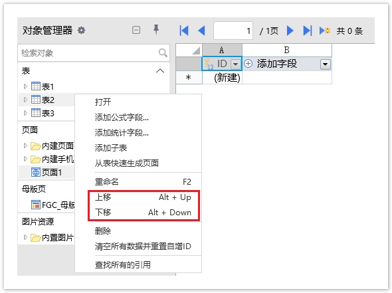Collapse the 表 section chevron

coord(160,71)
